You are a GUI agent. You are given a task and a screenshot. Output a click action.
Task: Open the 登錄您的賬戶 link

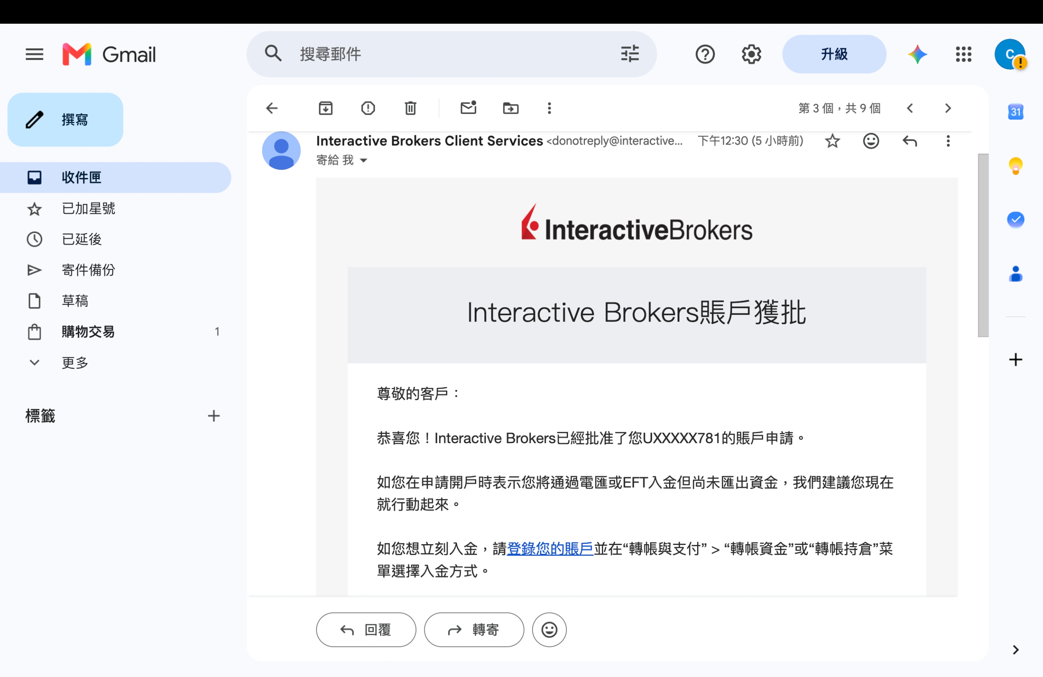click(x=550, y=549)
